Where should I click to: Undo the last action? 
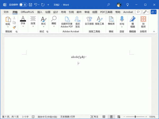coord(36,5)
